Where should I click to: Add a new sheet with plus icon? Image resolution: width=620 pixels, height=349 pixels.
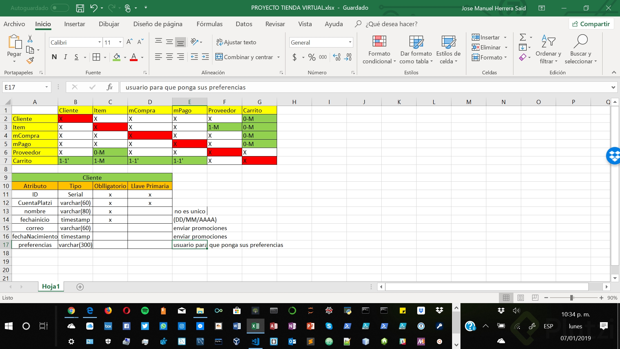tap(80, 287)
